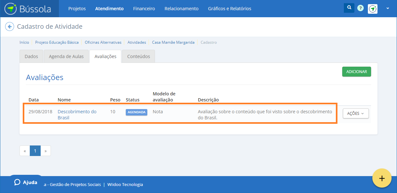Click the yellow plus floating button
The width and height of the screenshot is (397, 193).
382,178
